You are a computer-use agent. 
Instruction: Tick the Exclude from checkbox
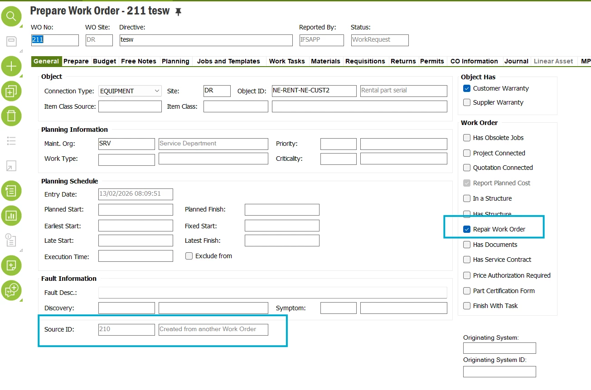pyautogui.click(x=189, y=256)
